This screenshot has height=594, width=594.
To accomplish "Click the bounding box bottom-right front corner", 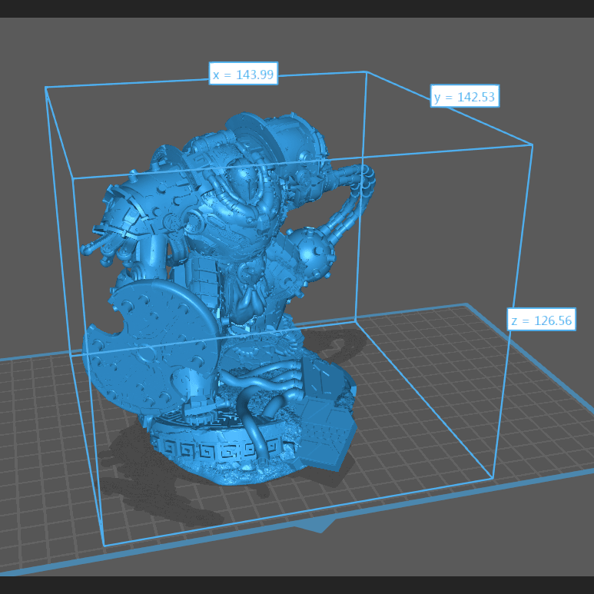I will pos(493,478).
